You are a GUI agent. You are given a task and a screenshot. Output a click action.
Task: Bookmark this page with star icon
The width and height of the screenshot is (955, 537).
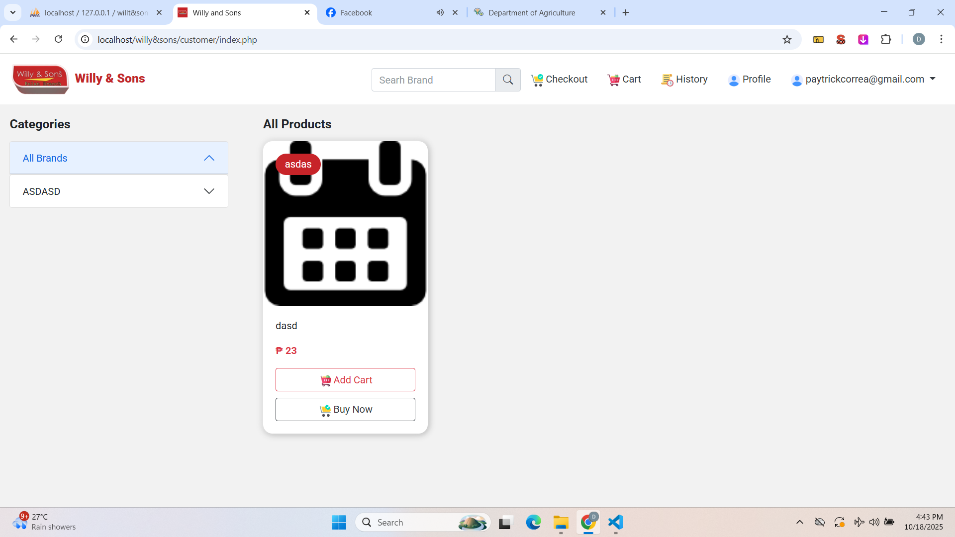tap(787, 39)
